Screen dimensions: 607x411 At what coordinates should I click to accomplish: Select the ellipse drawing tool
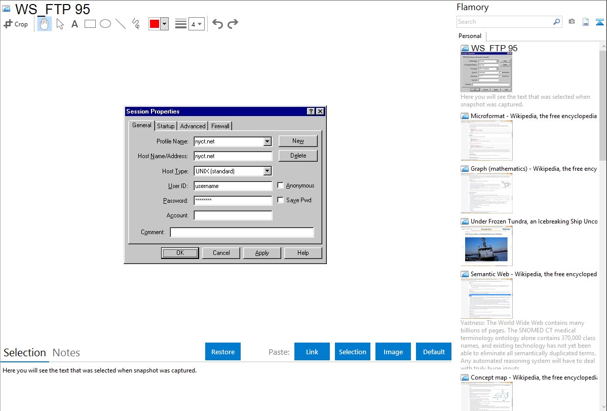pyautogui.click(x=105, y=24)
